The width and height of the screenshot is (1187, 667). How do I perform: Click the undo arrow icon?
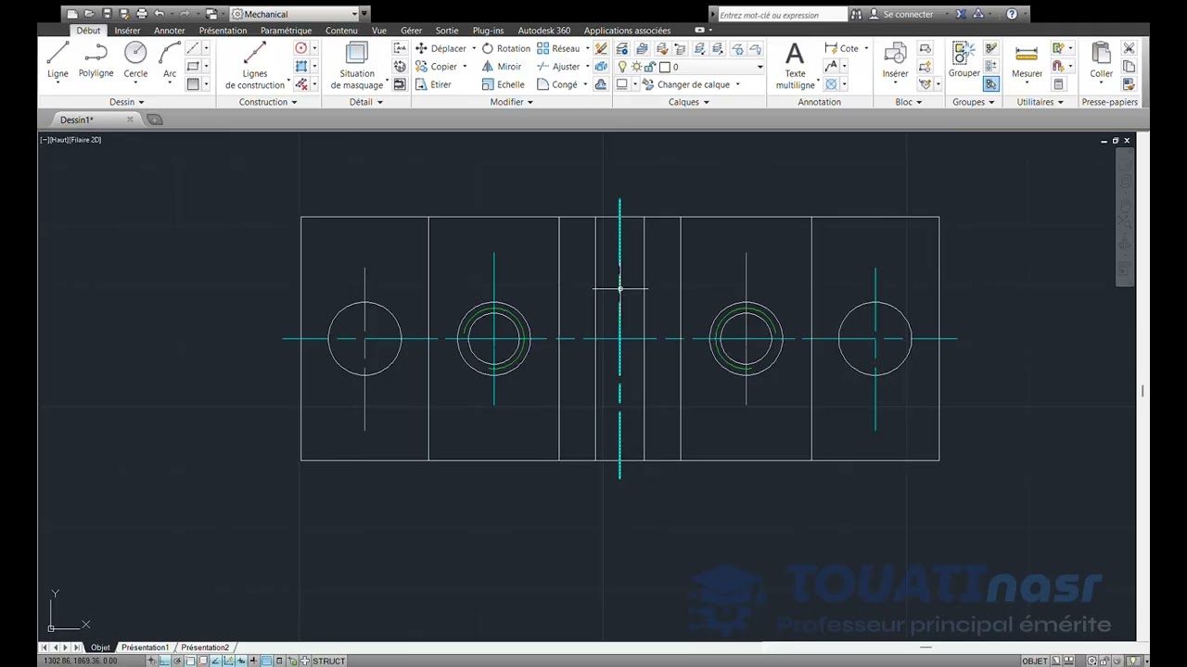tap(160, 14)
